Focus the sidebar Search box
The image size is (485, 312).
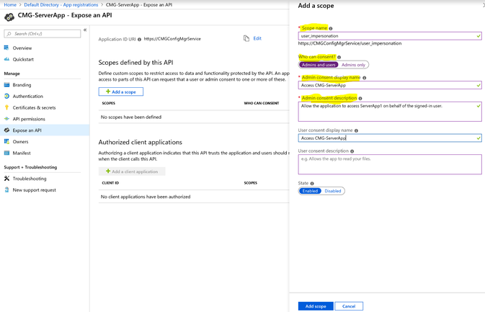43,34
